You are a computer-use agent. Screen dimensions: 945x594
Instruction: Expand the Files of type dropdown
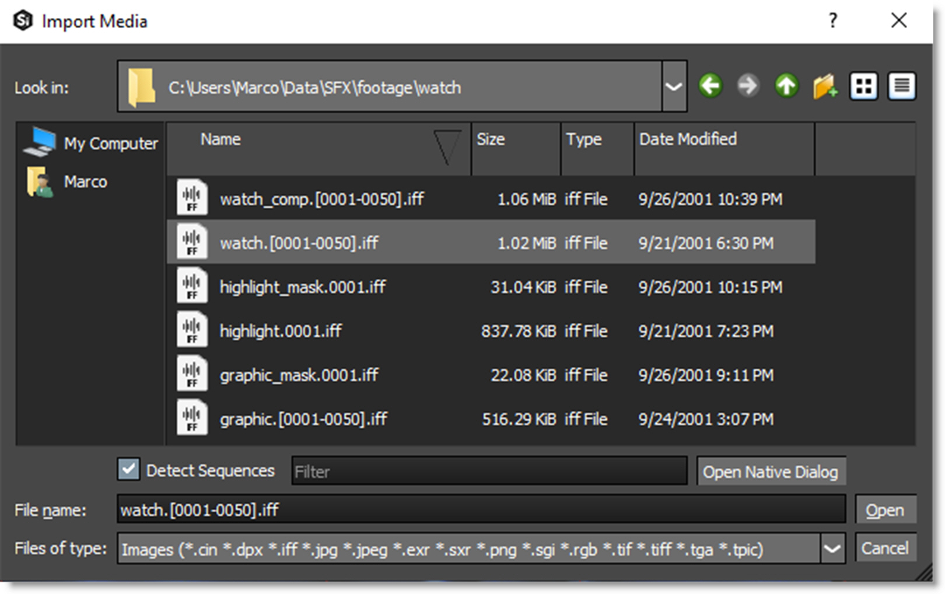(x=832, y=549)
